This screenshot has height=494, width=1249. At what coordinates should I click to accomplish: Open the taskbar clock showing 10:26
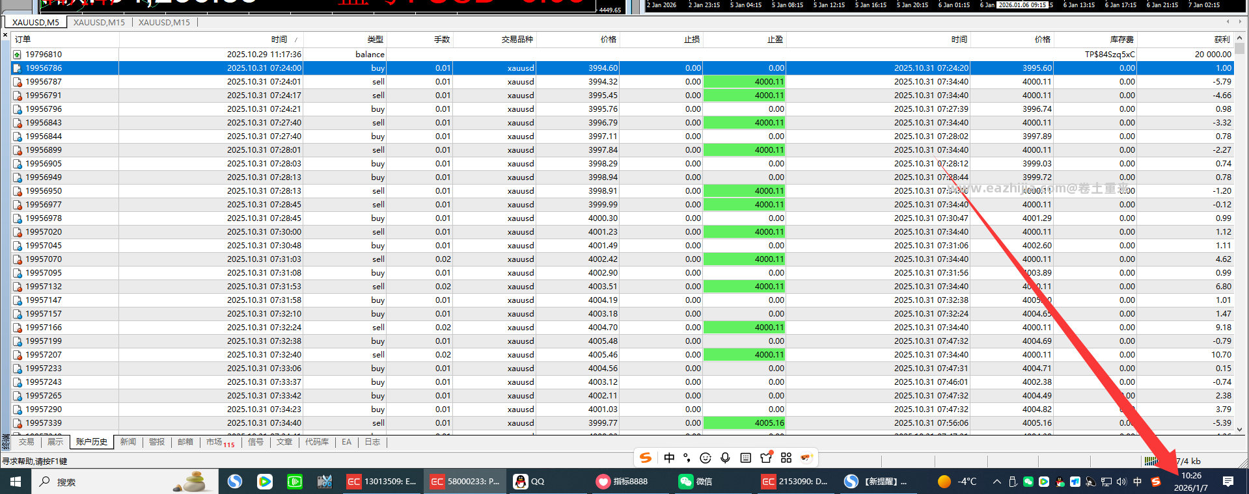coord(1191,482)
